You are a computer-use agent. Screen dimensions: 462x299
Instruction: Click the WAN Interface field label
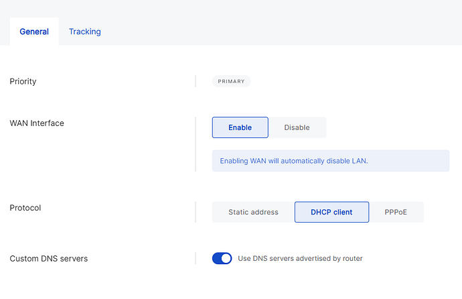(37, 123)
